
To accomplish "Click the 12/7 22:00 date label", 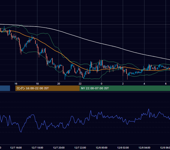I will point(80,147).
